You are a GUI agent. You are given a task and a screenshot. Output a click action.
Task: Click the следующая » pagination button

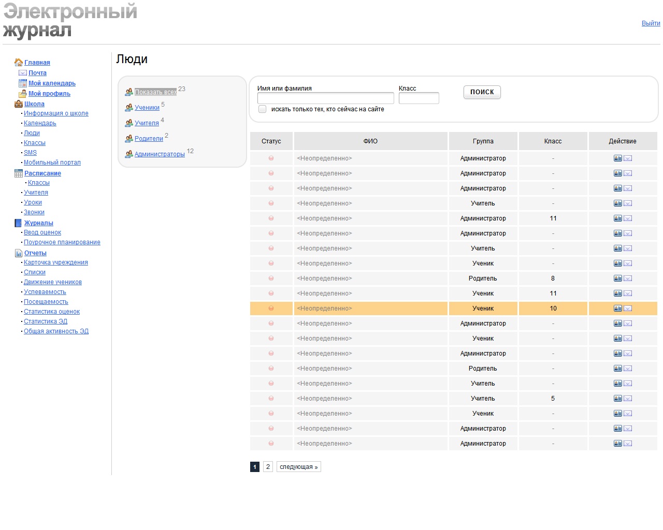[299, 467]
